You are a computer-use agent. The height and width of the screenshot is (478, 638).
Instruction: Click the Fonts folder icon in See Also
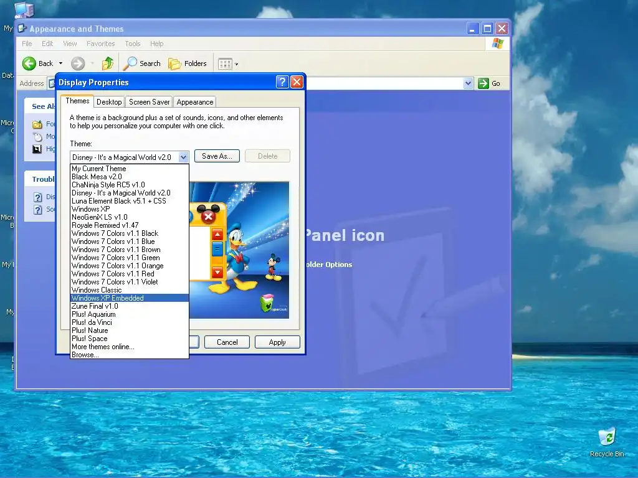click(37, 124)
